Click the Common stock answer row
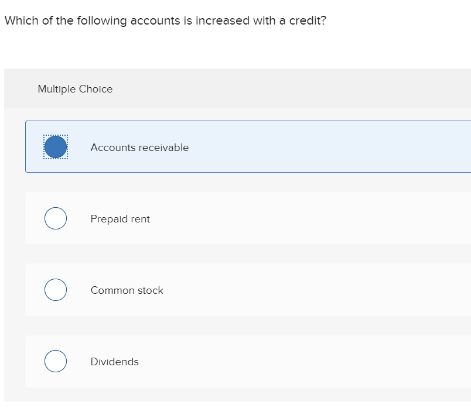Screen dimensions: 471x408 [246, 290]
